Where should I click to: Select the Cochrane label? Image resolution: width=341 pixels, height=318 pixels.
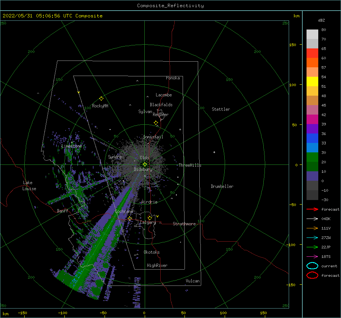pyautogui.click(x=124, y=211)
